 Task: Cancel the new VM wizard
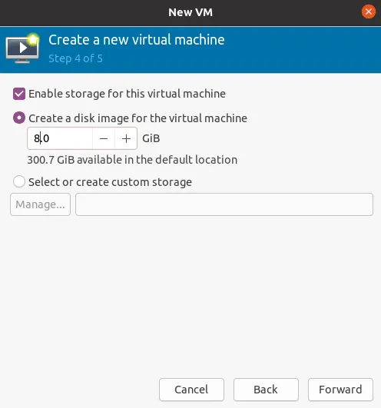tap(191, 390)
